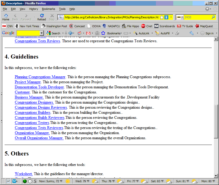Open the Bookmarks menu in menu bar
The image size is (219, 185).
49,9
